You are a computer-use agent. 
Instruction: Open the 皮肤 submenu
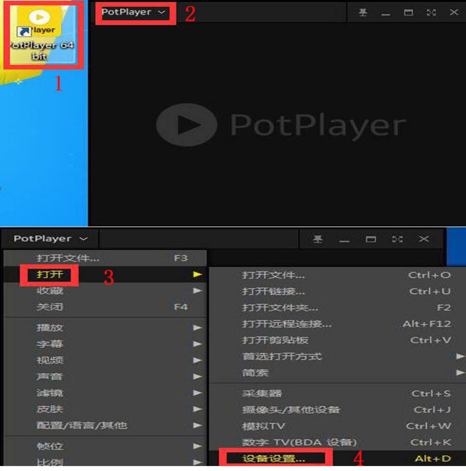pyautogui.click(x=105, y=409)
